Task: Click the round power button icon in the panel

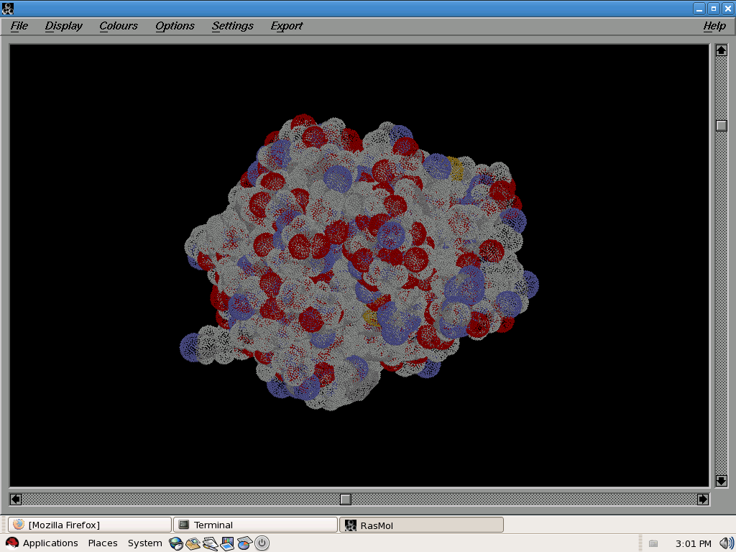Action: tap(262, 543)
